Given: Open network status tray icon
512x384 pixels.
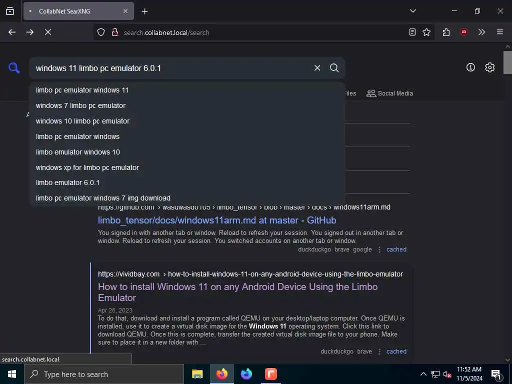Looking at the screenshot, I should tap(435, 374).
